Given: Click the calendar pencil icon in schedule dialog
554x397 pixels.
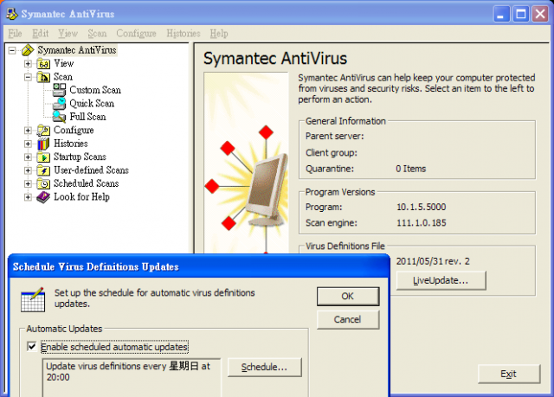Looking at the screenshot, I should 33,299.
